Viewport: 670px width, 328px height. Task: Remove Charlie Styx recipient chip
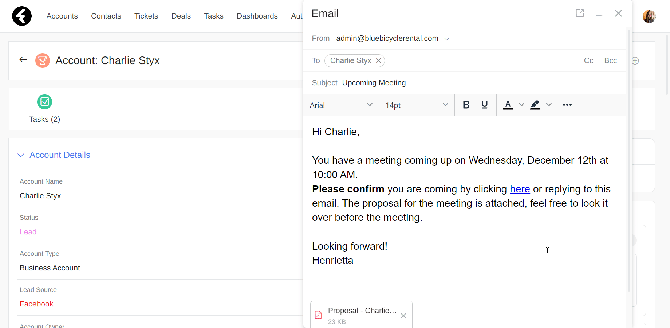tap(379, 60)
